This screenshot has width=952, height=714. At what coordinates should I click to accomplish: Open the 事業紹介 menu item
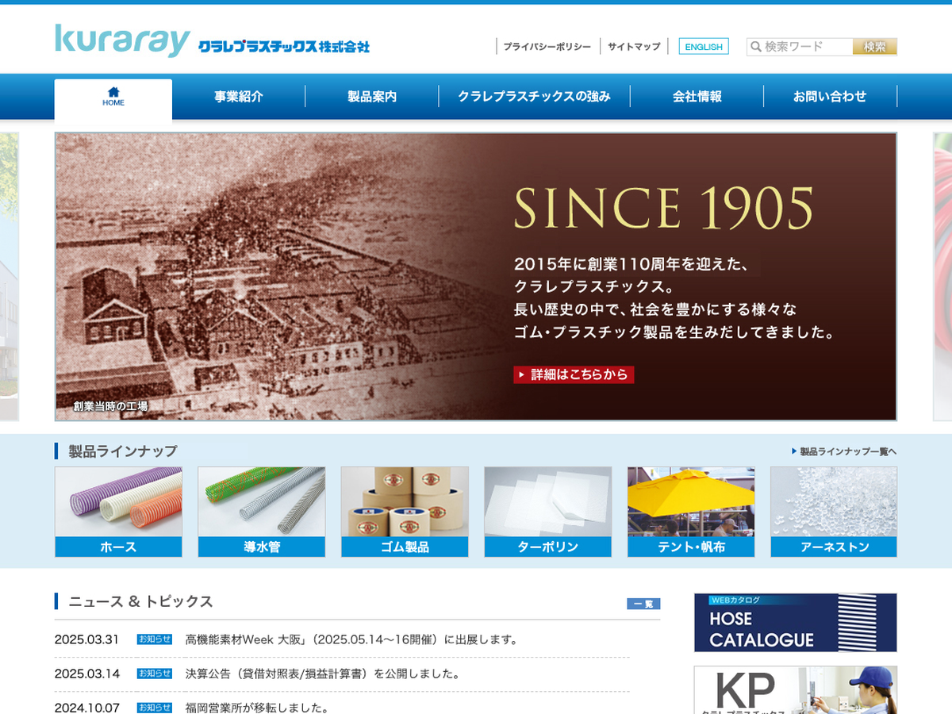239,97
